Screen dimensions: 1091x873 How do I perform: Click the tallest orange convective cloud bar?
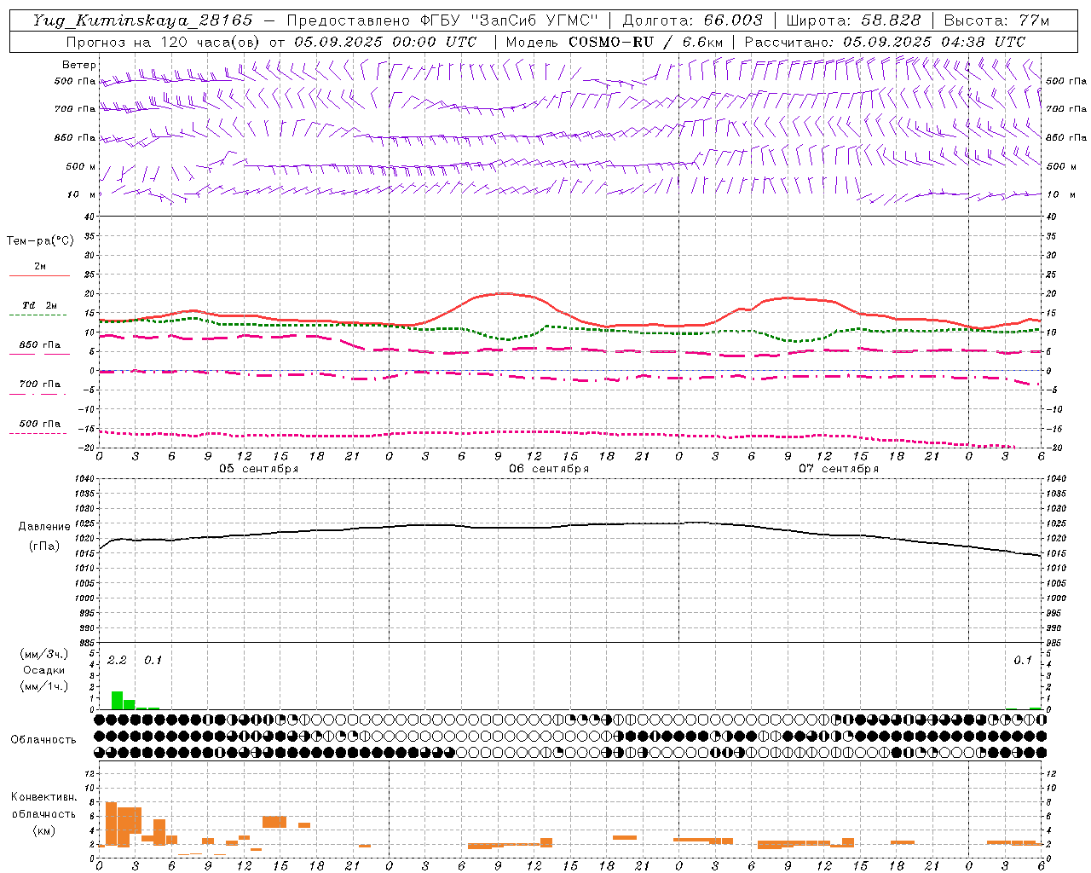pos(111,824)
